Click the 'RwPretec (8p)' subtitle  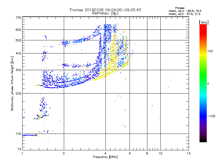click(105, 13)
